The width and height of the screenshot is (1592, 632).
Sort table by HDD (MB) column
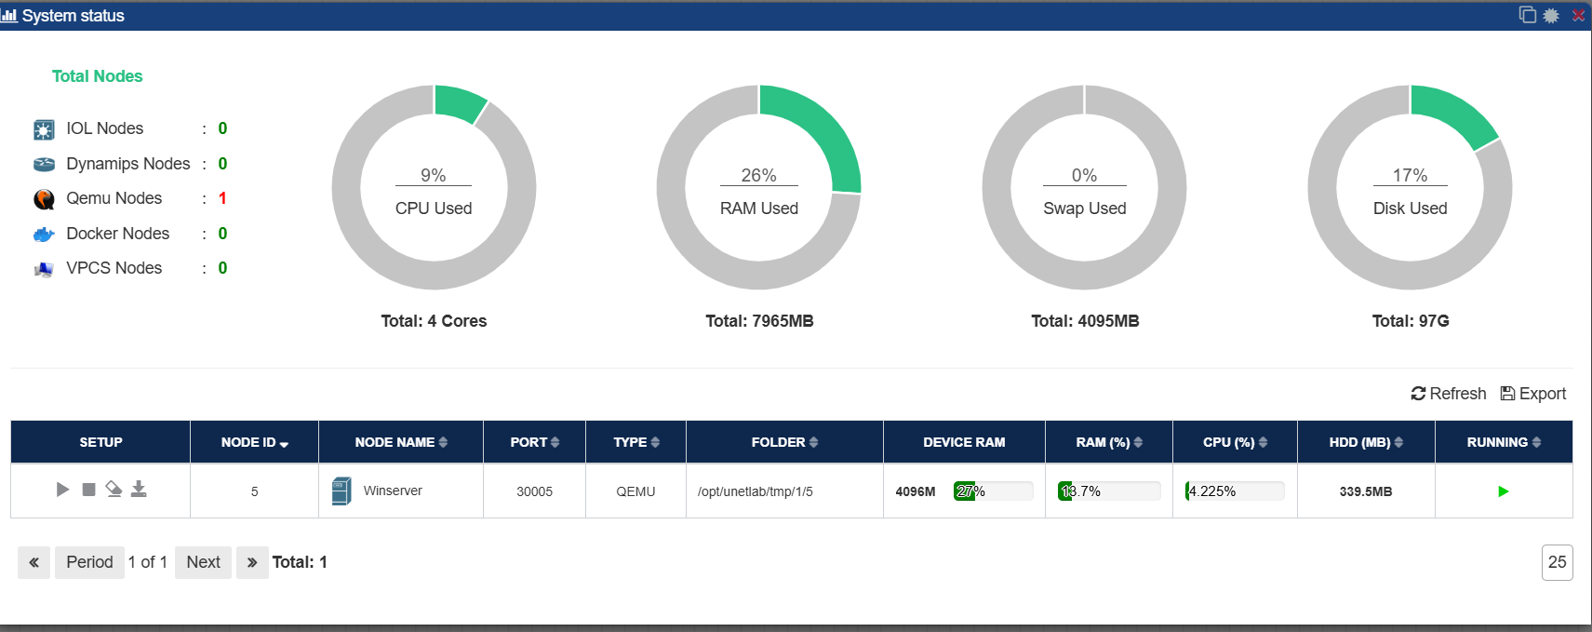coord(1367,442)
